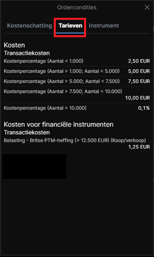The height and width of the screenshot is (257, 154).
Task: Select the Tarieven tab
Action: pyautogui.click(x=70, y=26)
